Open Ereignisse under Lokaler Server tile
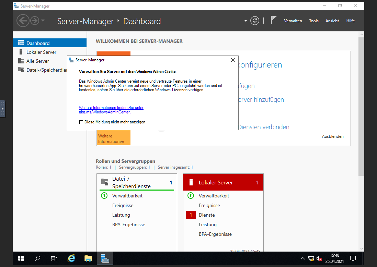This screenshot has height=267, width=377. tap(209, 206)
